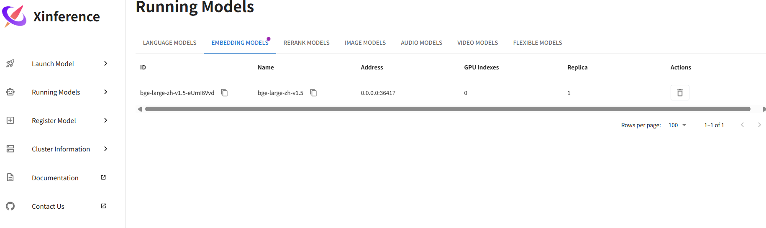
Task: Go to previous page of table
Action: click(743, 125)
